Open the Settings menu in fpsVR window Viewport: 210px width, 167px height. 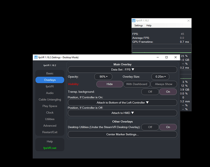click(x=138, y=25)
